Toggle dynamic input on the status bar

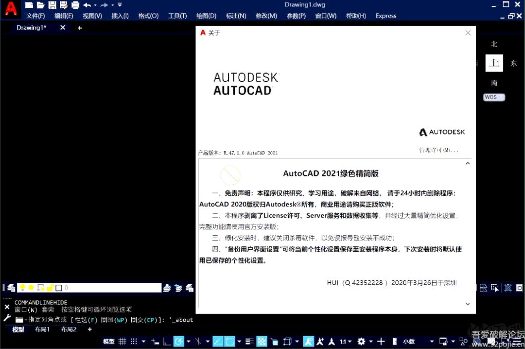coord(154,341)
